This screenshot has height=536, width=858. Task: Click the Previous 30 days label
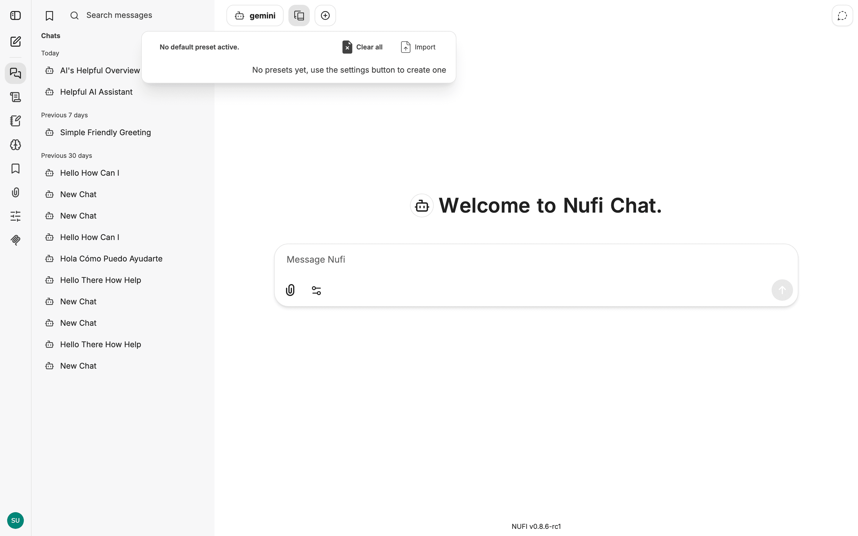pos(67,156)
